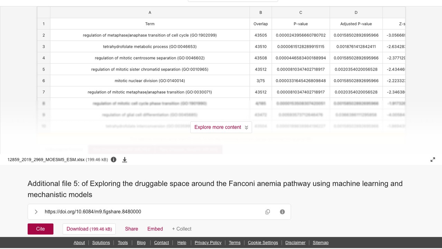Select column C header in spreadsheet preview

click(x=301, y=12)
